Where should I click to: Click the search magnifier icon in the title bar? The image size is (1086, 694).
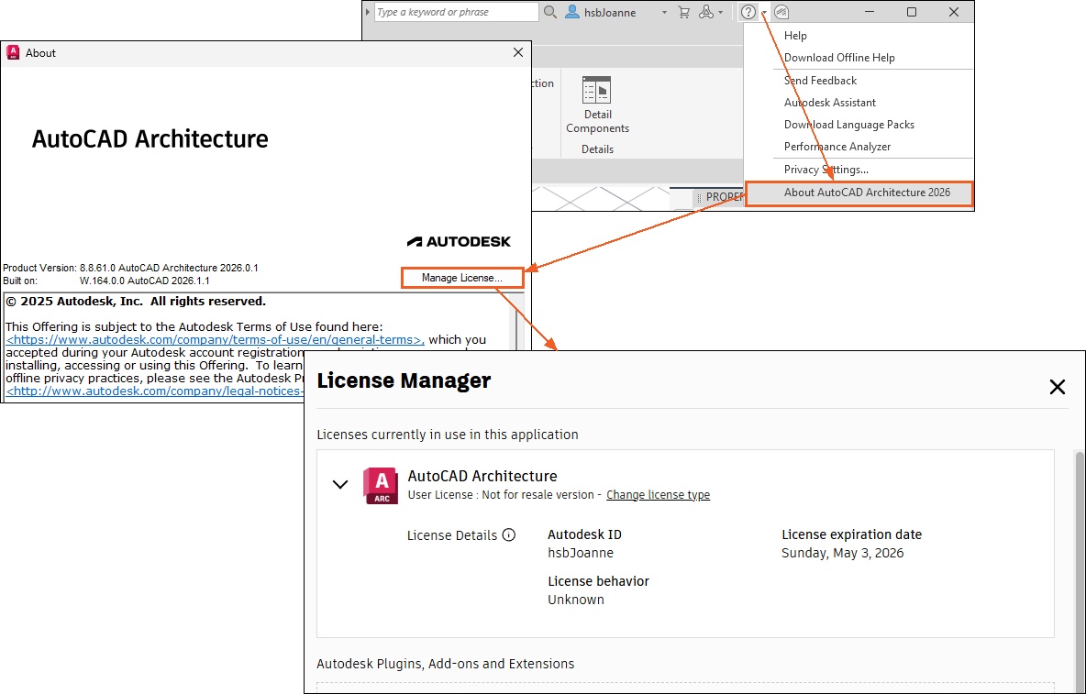point(550,12)
